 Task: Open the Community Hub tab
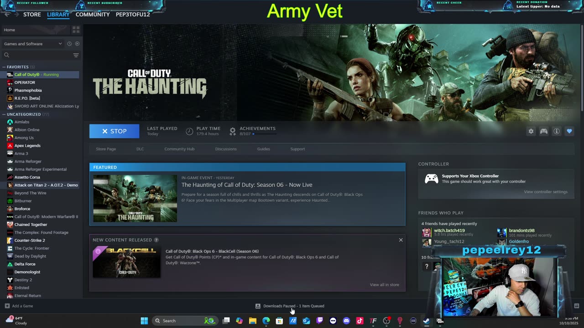click(x=179, y=149)
